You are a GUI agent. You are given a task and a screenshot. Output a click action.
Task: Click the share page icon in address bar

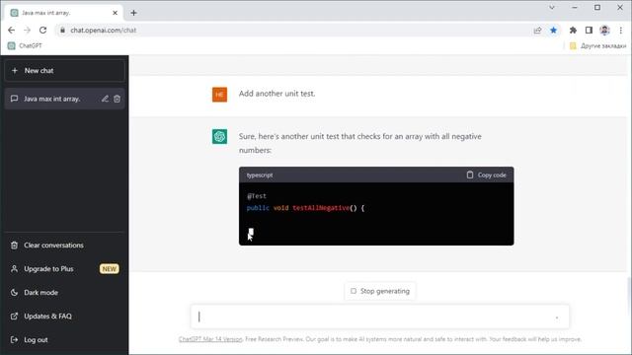537,31
